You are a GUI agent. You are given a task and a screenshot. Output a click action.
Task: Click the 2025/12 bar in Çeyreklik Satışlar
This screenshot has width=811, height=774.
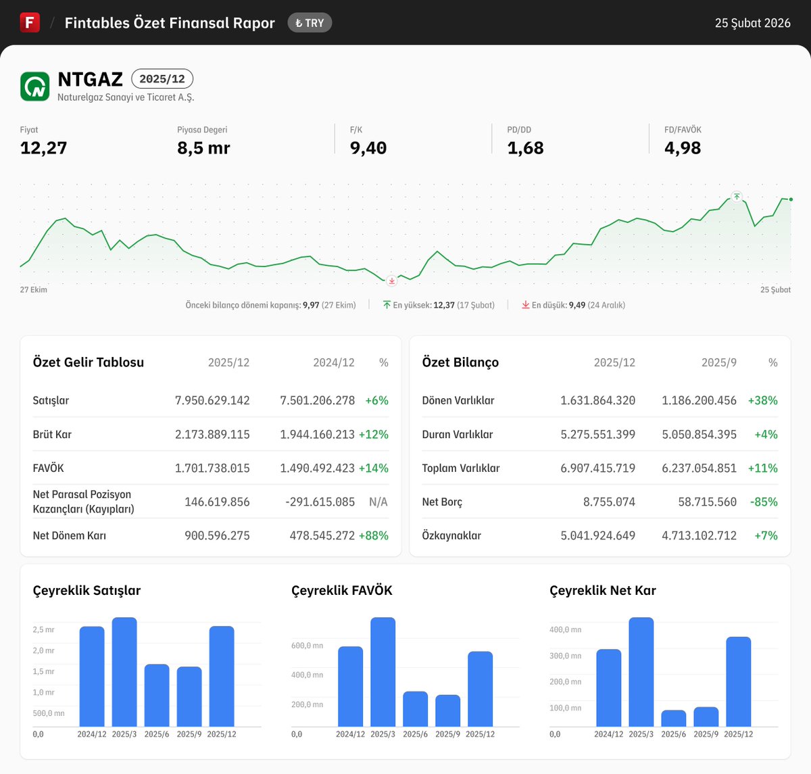(222, 677)
